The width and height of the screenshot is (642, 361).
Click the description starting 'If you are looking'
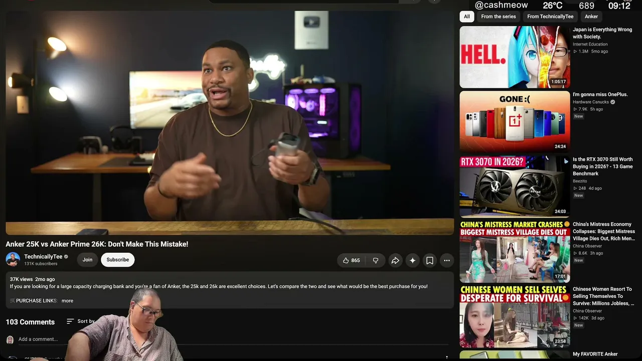(x=219, y=287)
